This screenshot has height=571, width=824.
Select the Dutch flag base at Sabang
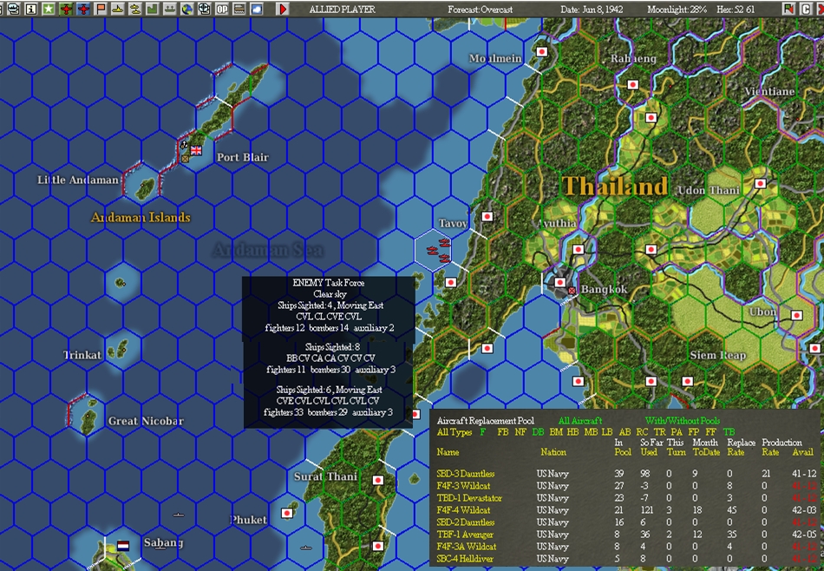click(x=123, y=545)
